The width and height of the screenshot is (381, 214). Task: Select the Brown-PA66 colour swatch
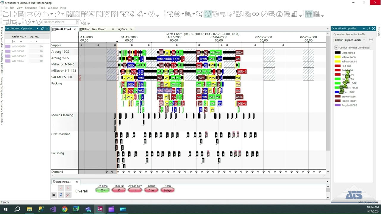tap(338, 97)
